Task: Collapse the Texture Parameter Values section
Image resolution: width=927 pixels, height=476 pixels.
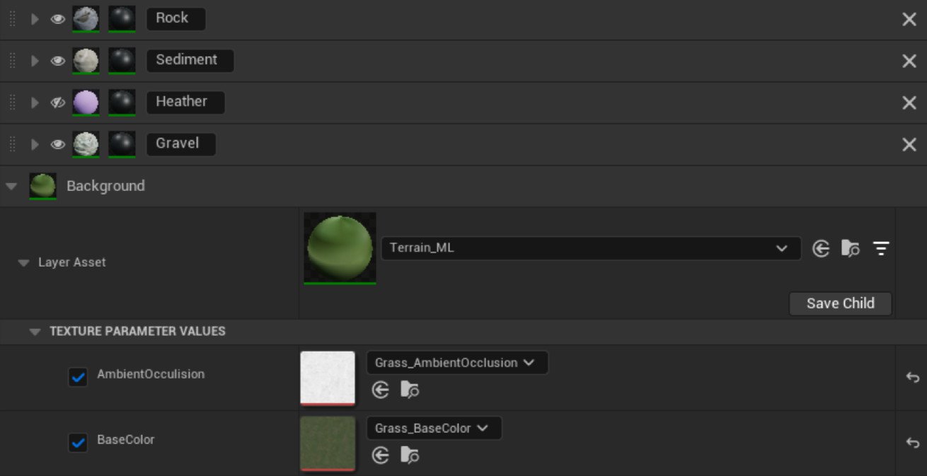Action: point(35,332)
